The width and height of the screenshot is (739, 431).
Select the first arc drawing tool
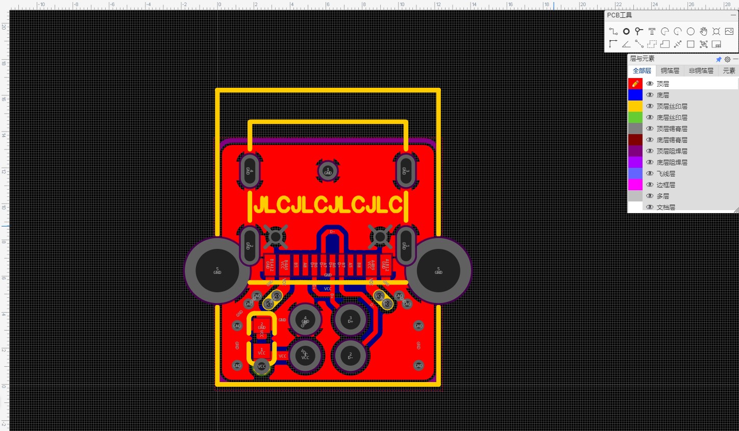click(665, 31)
